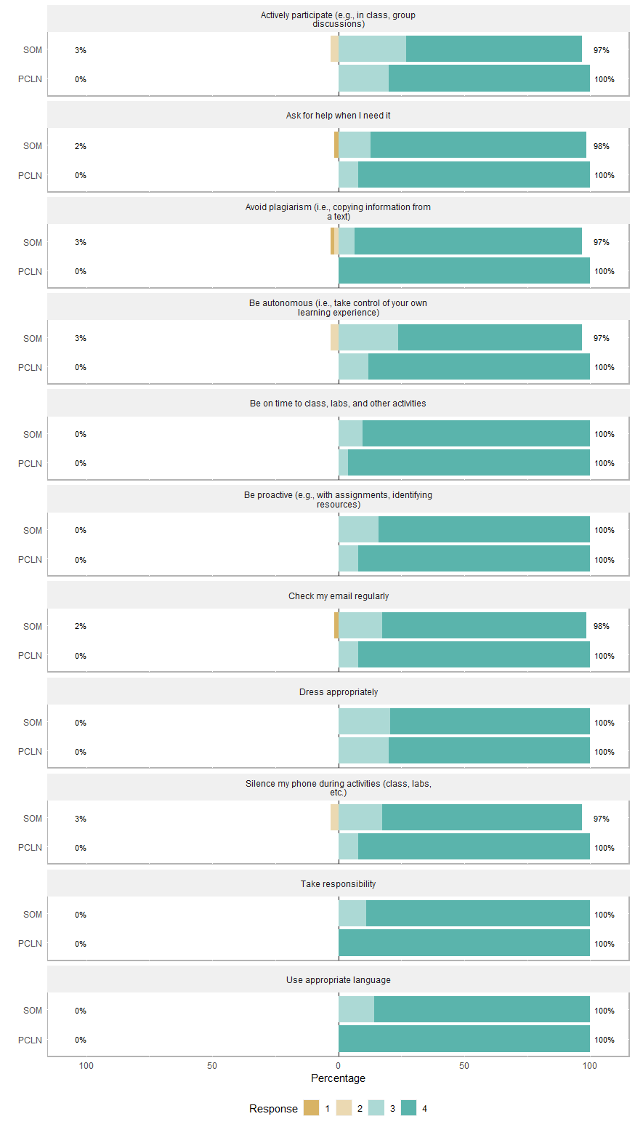The height and width of the screenshot is (1127, 635).
Task: Click the Response 4 legend color swatch
Action: [409, 1108]
